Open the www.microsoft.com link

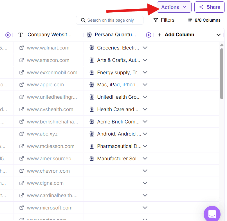(x=50, y=208)
